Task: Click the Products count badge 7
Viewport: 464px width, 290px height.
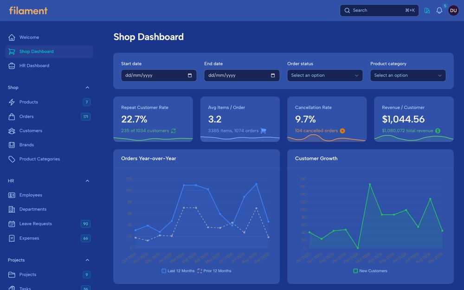Action: [87, 102]
